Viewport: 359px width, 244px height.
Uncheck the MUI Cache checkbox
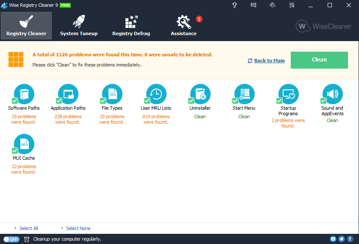point(15,151)
